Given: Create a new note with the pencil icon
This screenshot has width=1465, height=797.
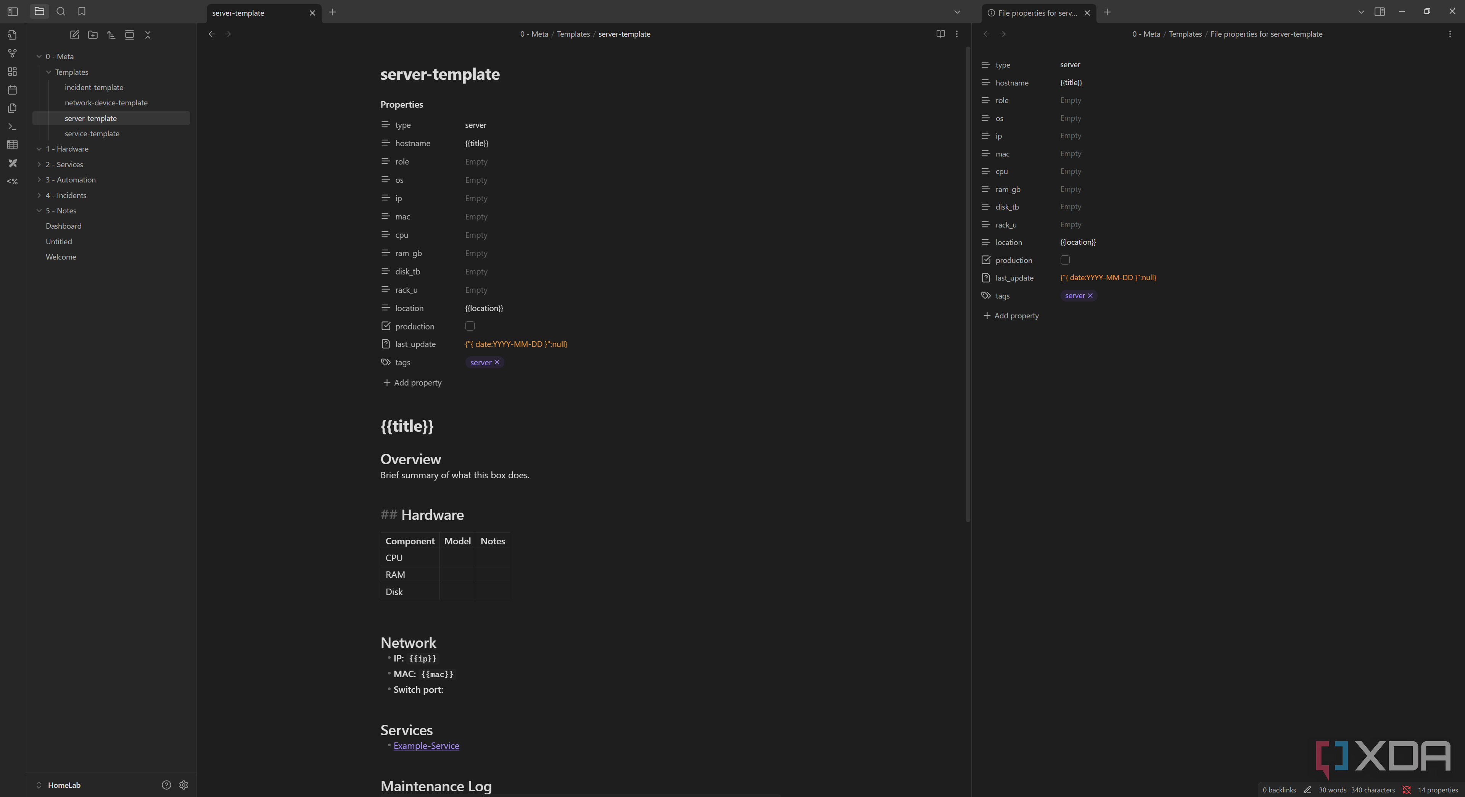Looking at the screenshot, I should point(74,35).
